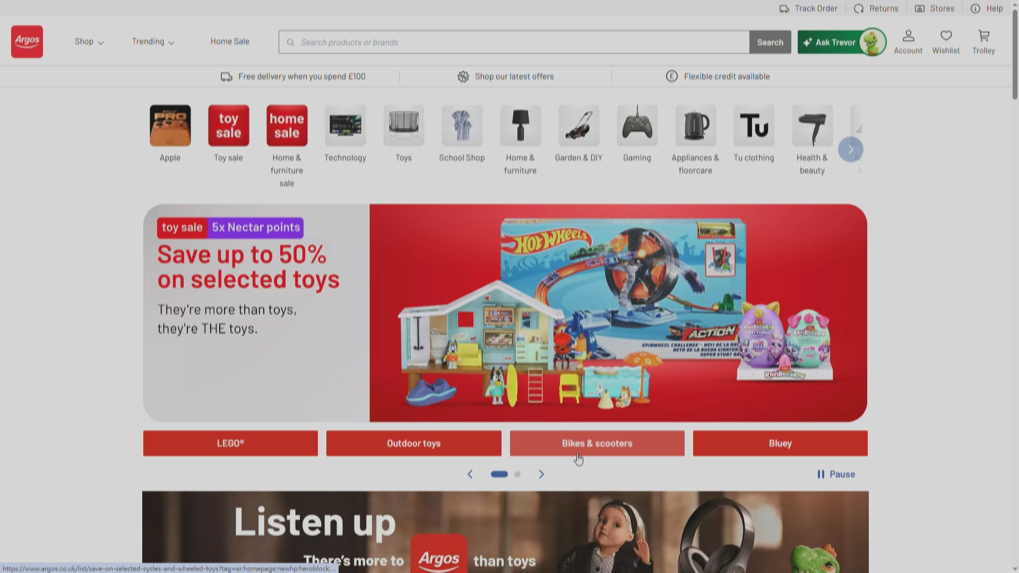Screen dimensions: 1019x573
Task: Open the Wishlist heart icon
Action: click(946, 36)
